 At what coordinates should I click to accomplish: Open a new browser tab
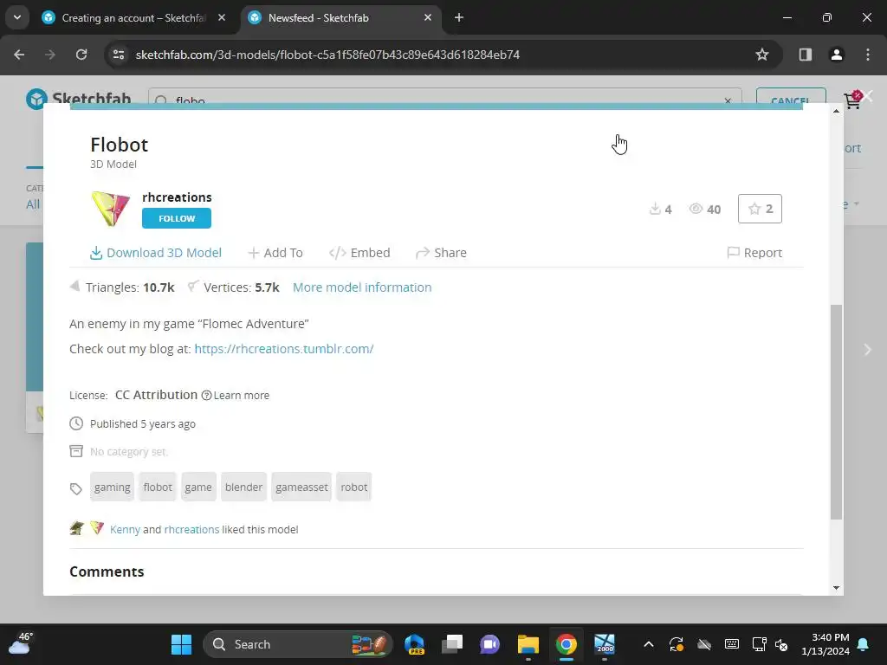coord(459,18)
